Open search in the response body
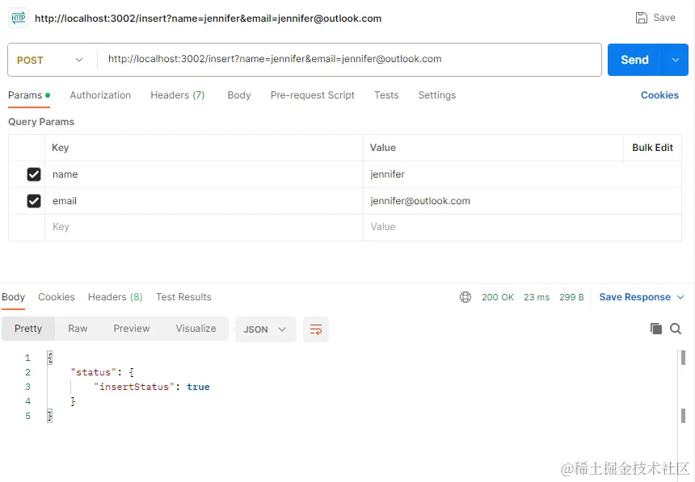 click(676, 329)
